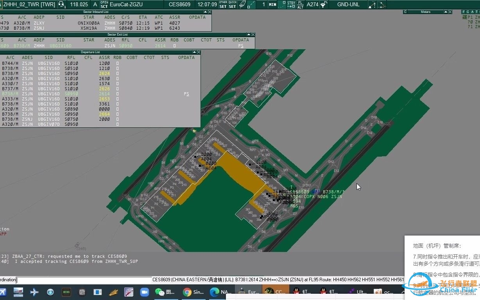
Task: Click the dotted route triangle icon
Action: [372, 5]
